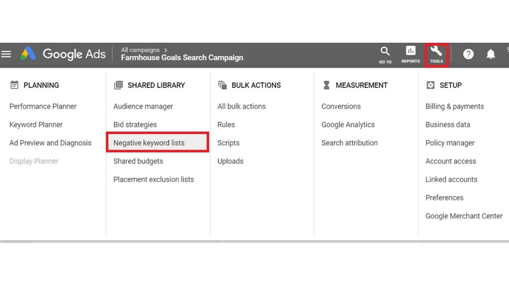This screenshot has height=286, width=509.
Task: Click the PLANNING section heading
Action: click(x=41, y=85)
